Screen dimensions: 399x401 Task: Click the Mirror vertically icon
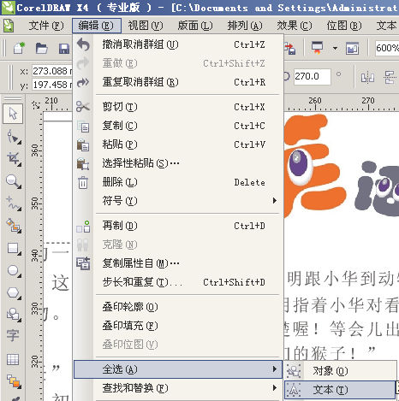click(390, 77)
